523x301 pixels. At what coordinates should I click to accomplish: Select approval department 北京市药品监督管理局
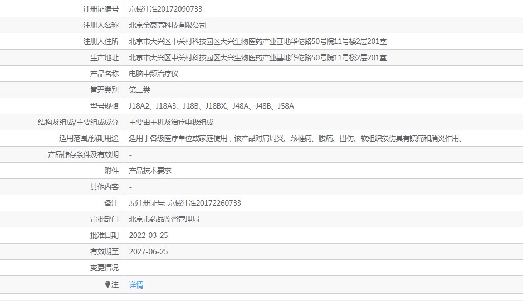click(x=164, y=219)
